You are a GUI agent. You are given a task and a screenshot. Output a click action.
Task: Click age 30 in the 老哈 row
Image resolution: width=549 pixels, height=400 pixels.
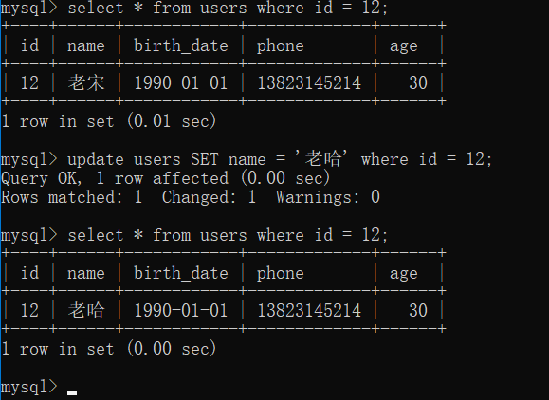pyautogui.click(x=418, y=311)
